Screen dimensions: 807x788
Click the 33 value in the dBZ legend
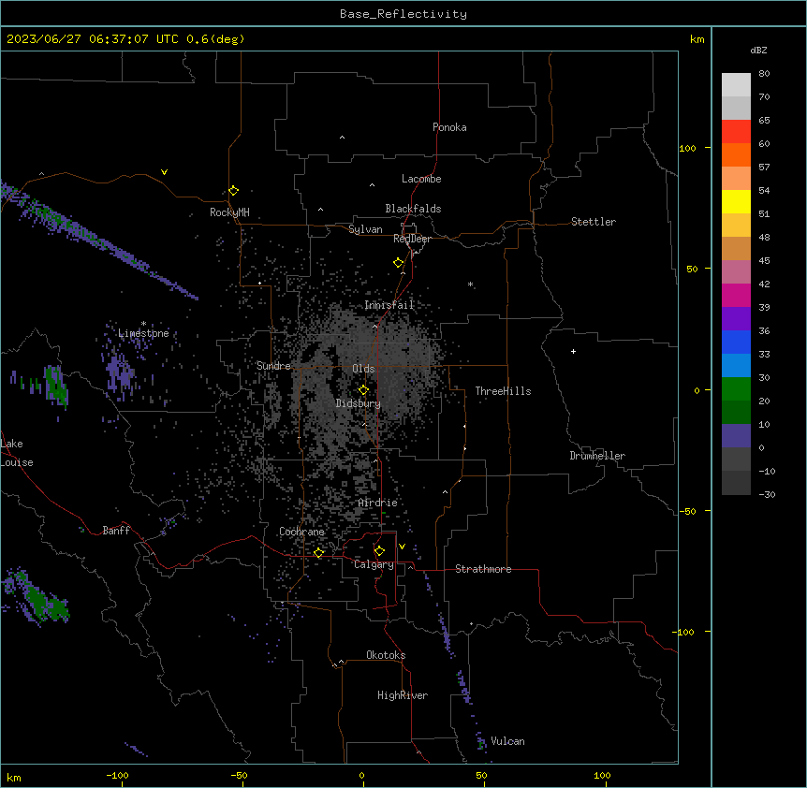764,354
